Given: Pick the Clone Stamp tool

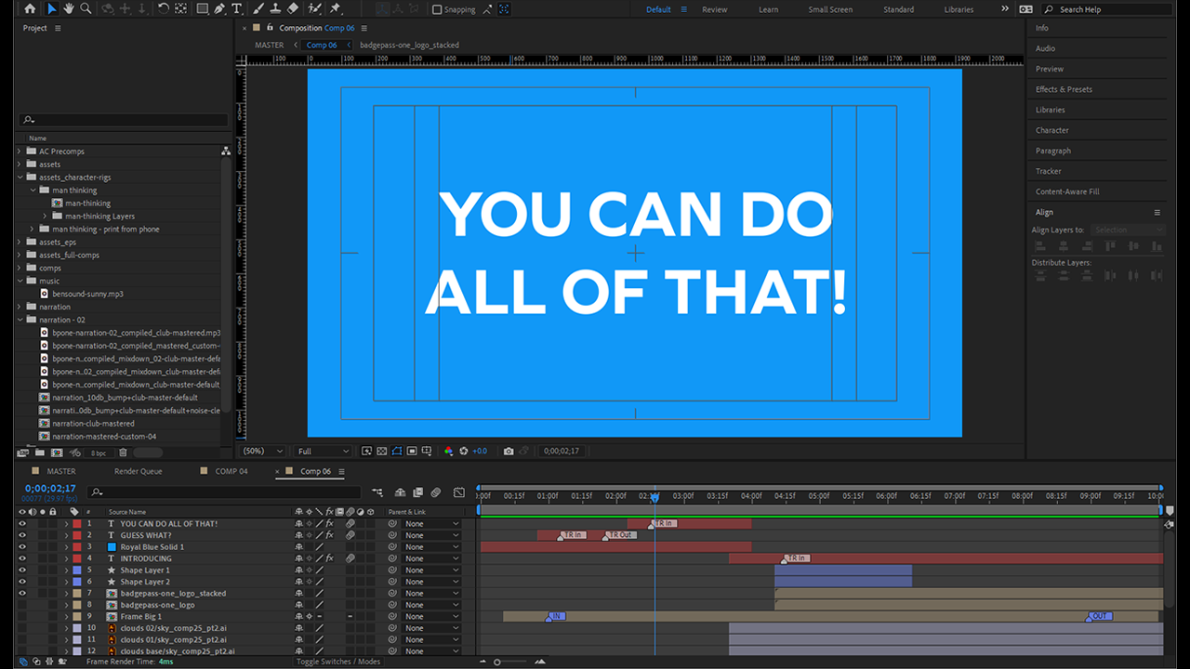Looking at the screenshot, I should 275,8.
